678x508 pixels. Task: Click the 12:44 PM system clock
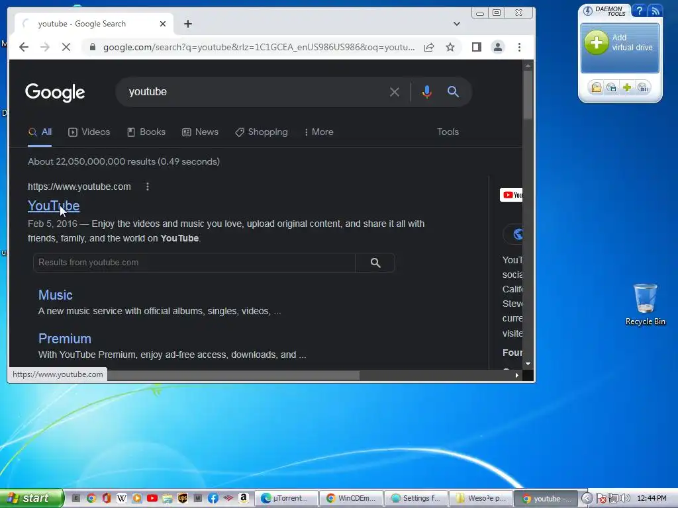[652, 498]
